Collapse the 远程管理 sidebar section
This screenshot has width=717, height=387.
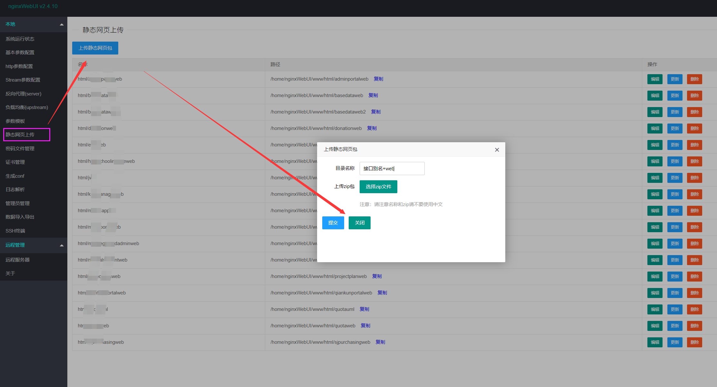click(x=62, y=245)
